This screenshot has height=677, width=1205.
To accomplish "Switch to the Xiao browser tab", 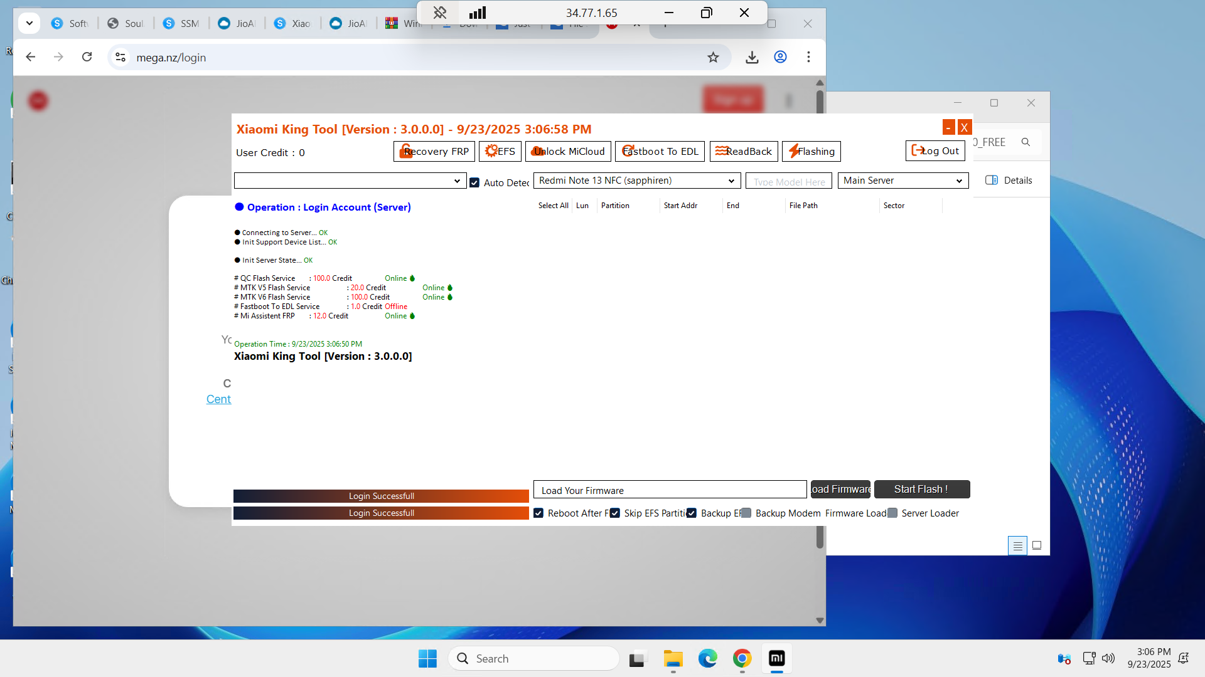I will [293, 23].
